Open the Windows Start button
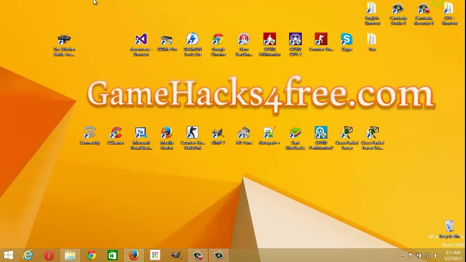The width and height of the screenshot is (466, 262). pyautogui.click(x=8, y=255)
